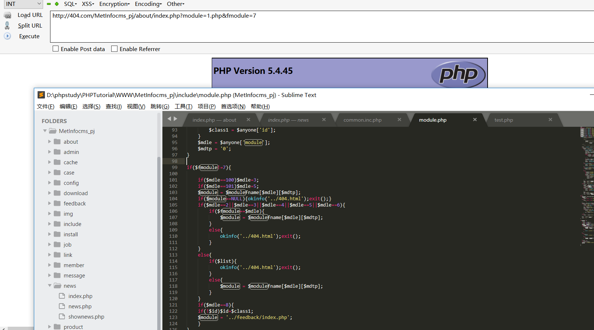This screenshot has height=330, width=594.
Task: Expand the include folder arrow
Action: click(49, 224)
